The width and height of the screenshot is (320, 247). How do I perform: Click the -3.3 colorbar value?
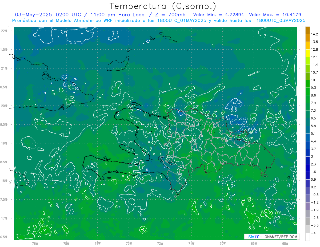315,225
